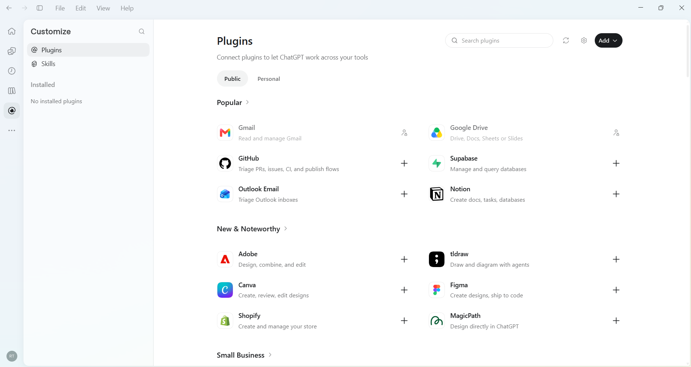Expand the Popular section chevron
The height and width of the screenshot is (367, 691).
pyautogui.click(x=247, y=102)
